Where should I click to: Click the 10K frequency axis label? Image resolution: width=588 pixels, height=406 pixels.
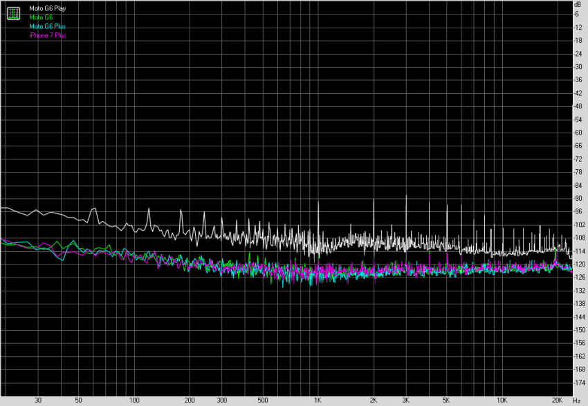coord(502,400)
